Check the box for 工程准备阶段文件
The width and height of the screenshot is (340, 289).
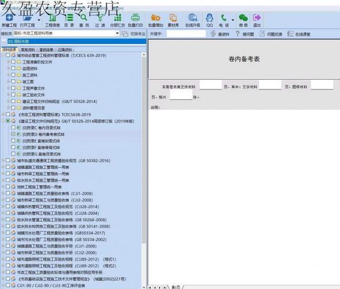(13, 62)
